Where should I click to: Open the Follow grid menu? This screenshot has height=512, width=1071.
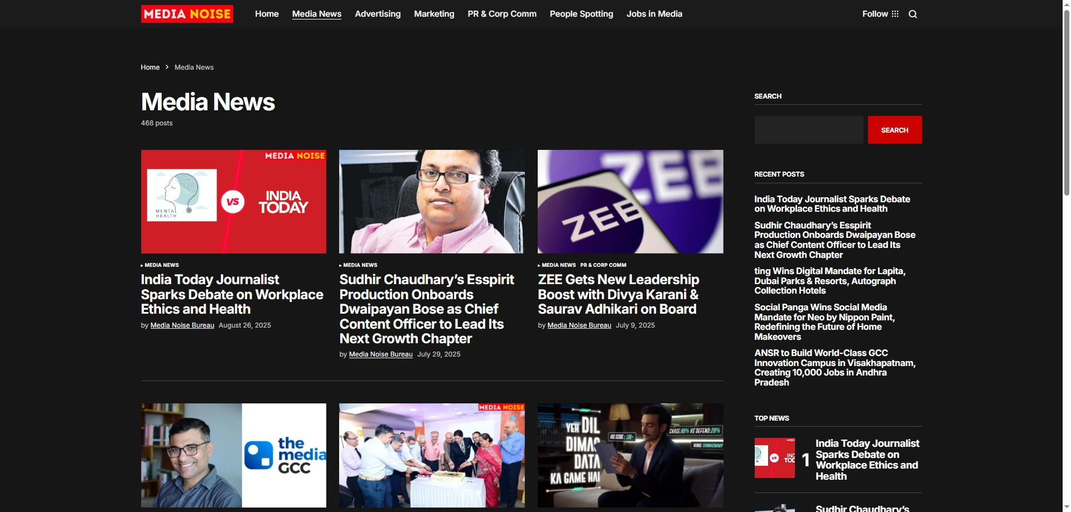click(880, 14)
